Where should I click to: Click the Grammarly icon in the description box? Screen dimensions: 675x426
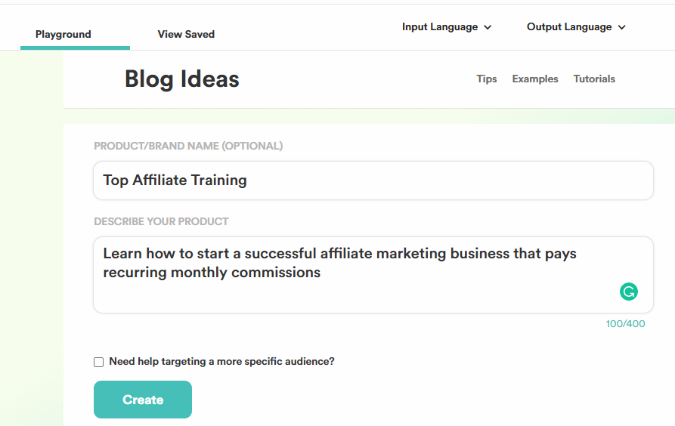click(x=628, y=292)
